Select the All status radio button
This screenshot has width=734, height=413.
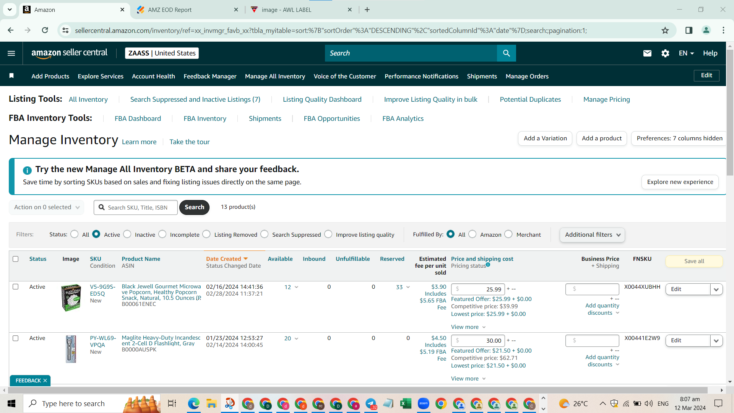coord(75,234)
